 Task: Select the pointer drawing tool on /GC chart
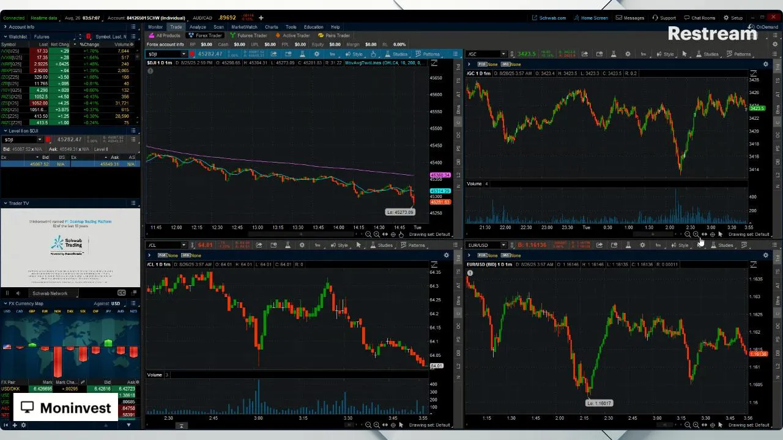[685, 54]
